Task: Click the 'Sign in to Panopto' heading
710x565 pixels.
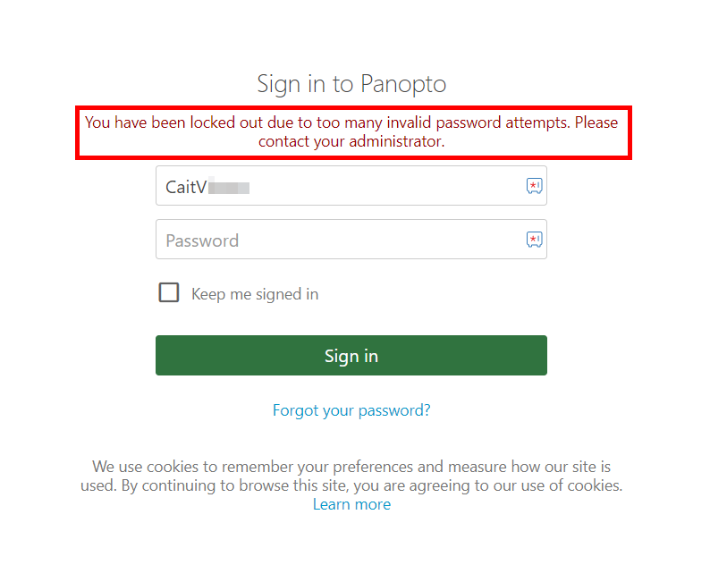Action: (351, 84)
